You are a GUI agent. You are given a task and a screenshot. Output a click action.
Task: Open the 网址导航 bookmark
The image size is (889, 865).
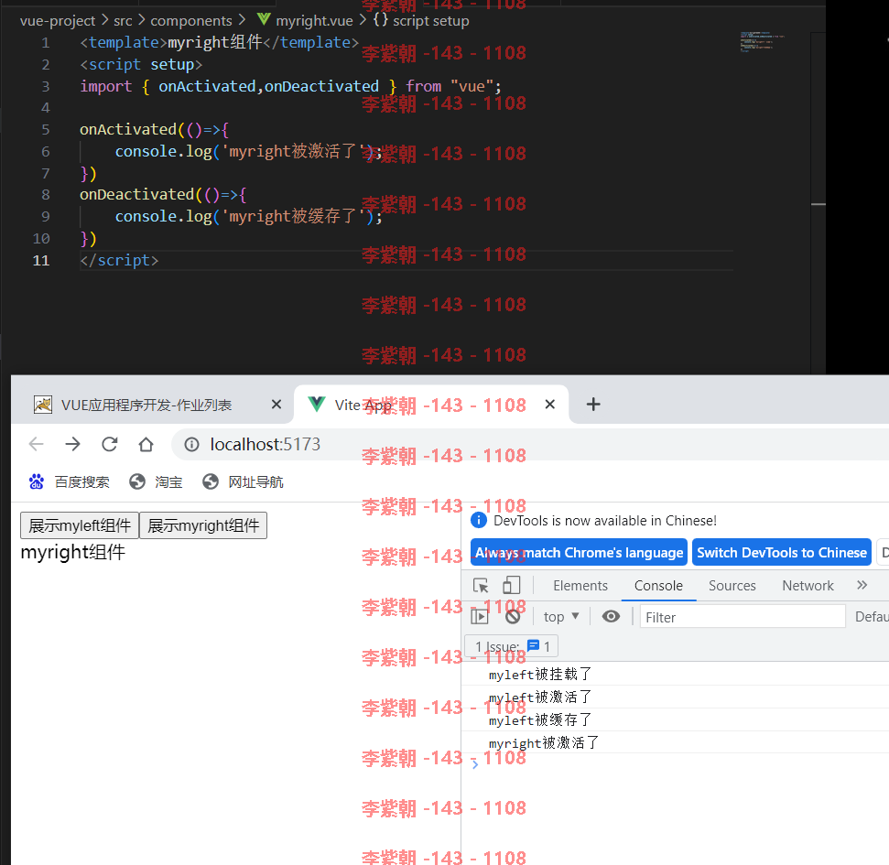244,481
